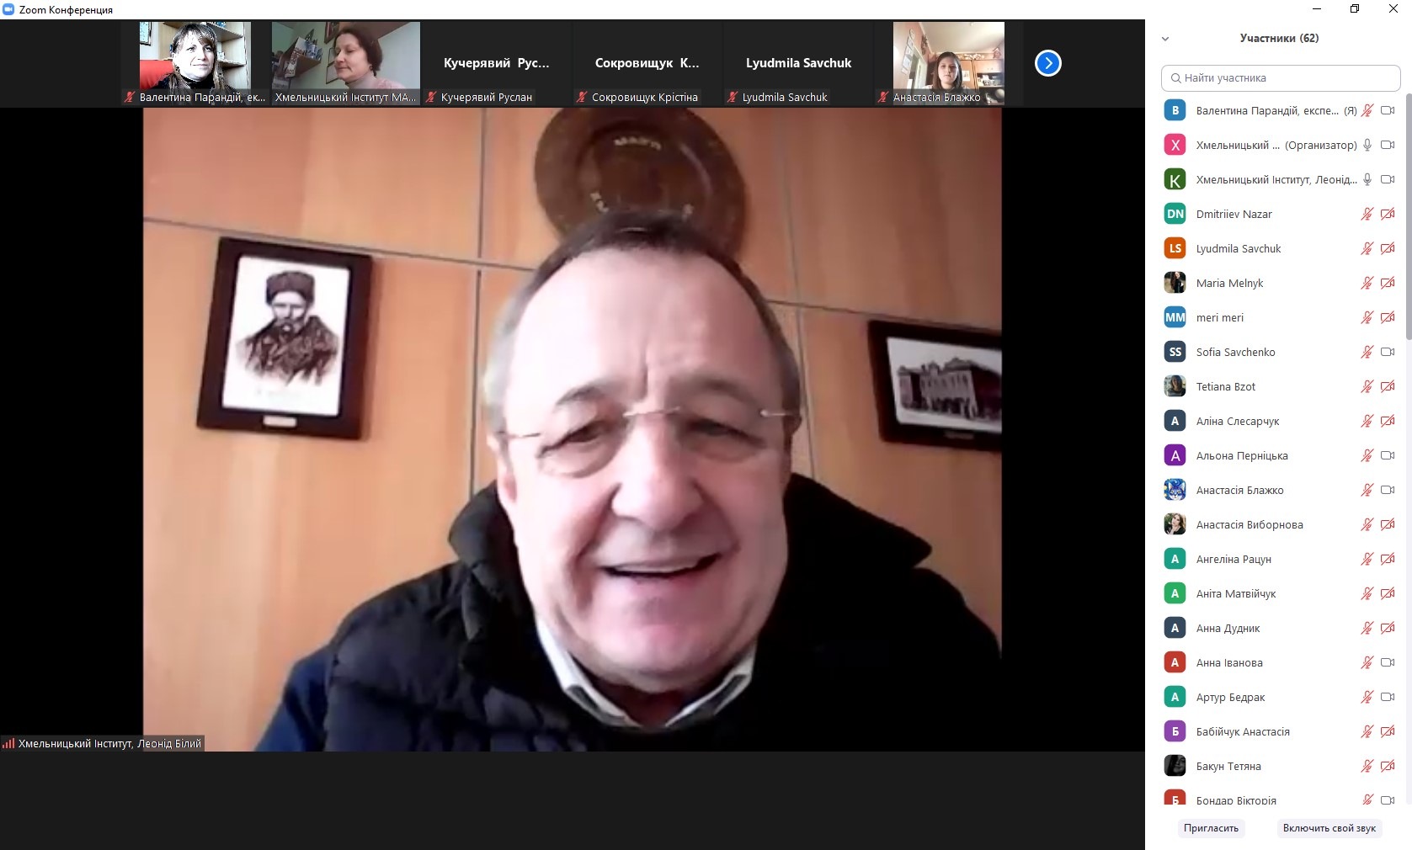The height and width of the screenshot is (850, 1412).
Task: Toggle the muted microphone for Dmitriiev Nazar
Action: click(x=1367, y=214)
